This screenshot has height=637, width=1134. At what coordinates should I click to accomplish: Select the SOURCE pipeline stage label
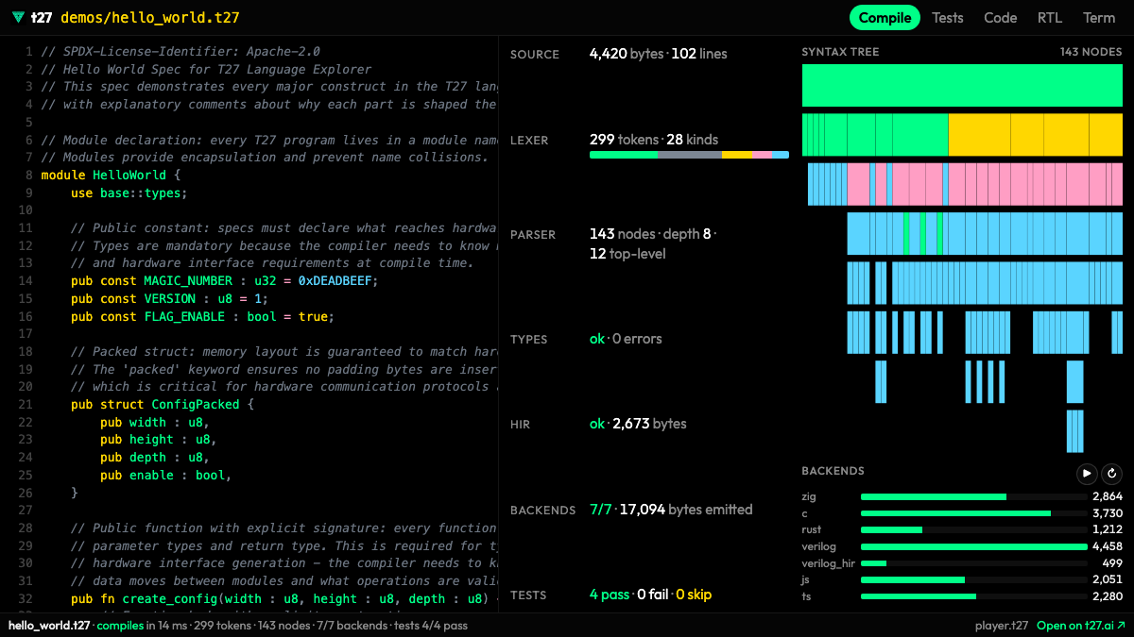point(535,55)
